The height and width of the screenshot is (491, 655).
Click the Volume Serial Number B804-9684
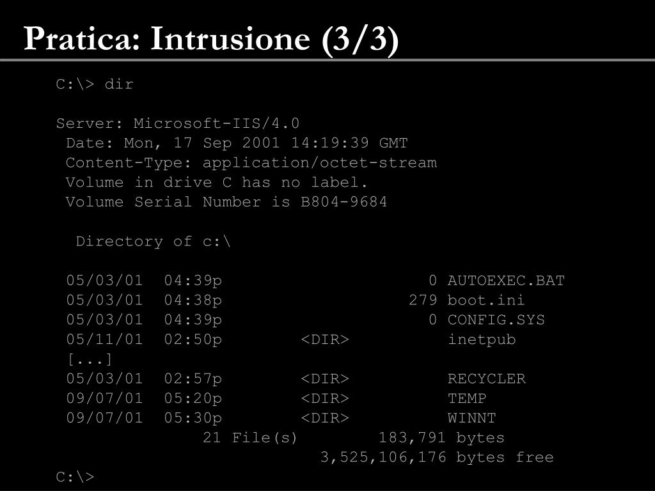click(226, 201)
